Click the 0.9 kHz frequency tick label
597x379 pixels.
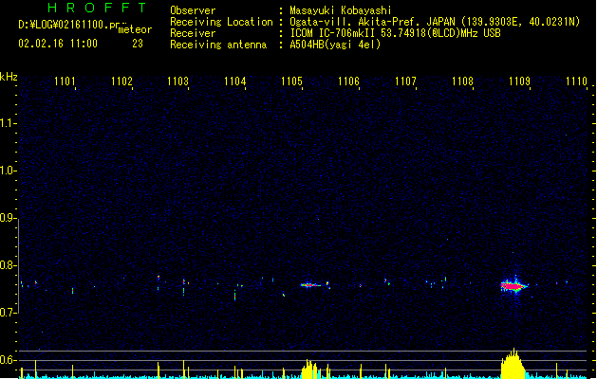(x=8, y=218)
